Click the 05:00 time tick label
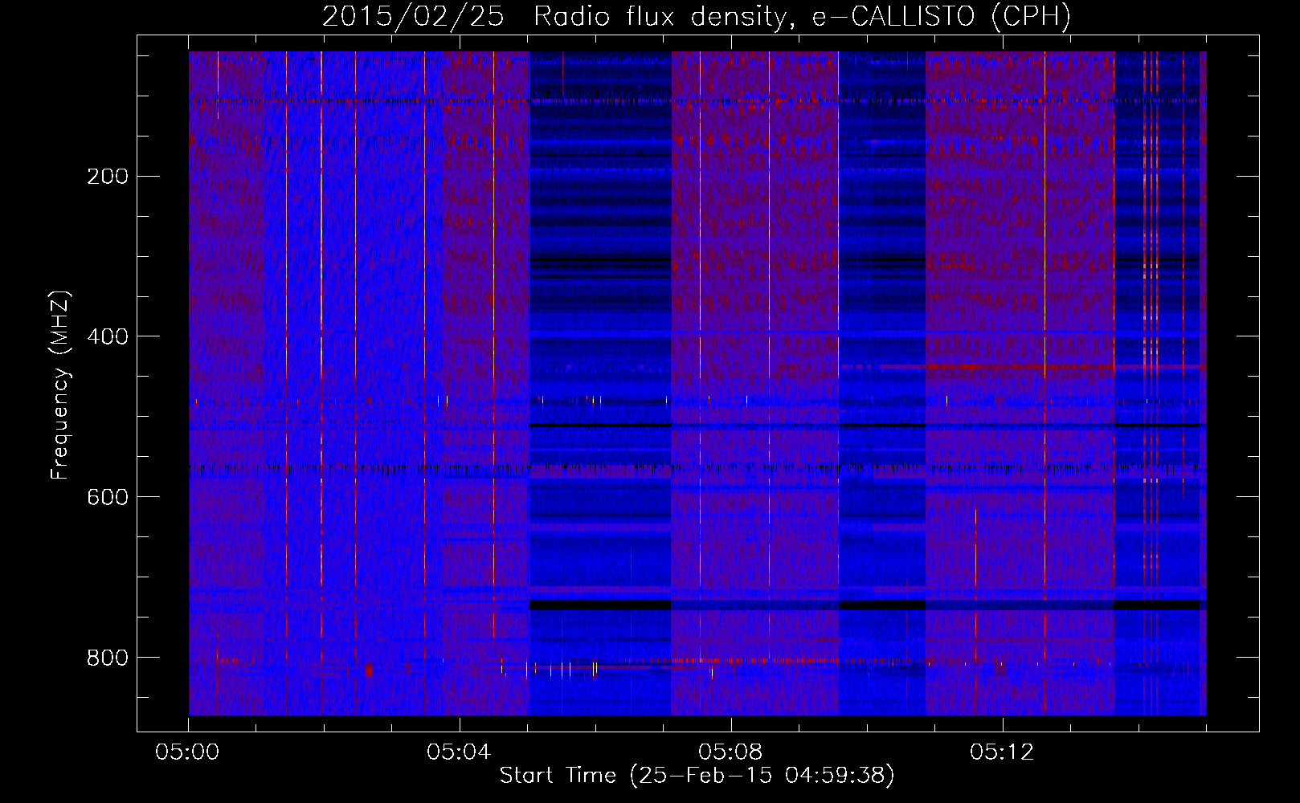 coord(187,752)
